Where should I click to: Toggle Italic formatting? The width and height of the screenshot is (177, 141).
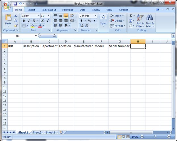tap(29, 21)
